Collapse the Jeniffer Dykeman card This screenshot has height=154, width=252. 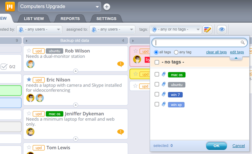pyautogui.click(x=76, y=139)
